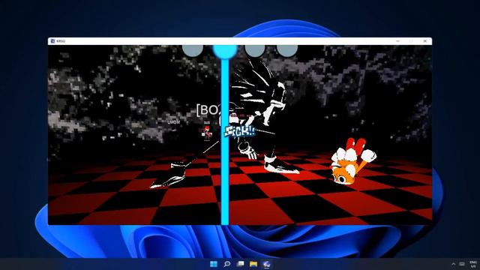Open Task View on the taskbar
The width and height of the screenshot is (480, 270).
(x=240, y=264)
